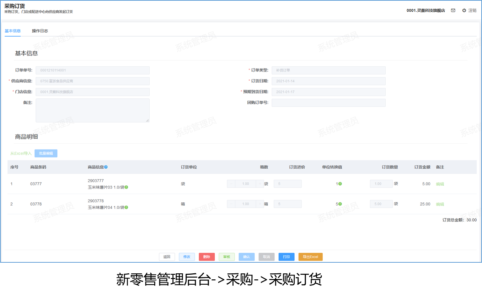The width and height of the screenshot is (482, 306).
Task: Open the 预期到货日期 picker showing 2021-01-17
Action: coord(328,92)
